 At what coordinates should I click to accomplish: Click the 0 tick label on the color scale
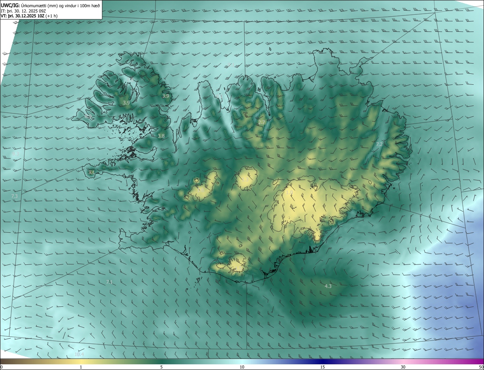2,367
